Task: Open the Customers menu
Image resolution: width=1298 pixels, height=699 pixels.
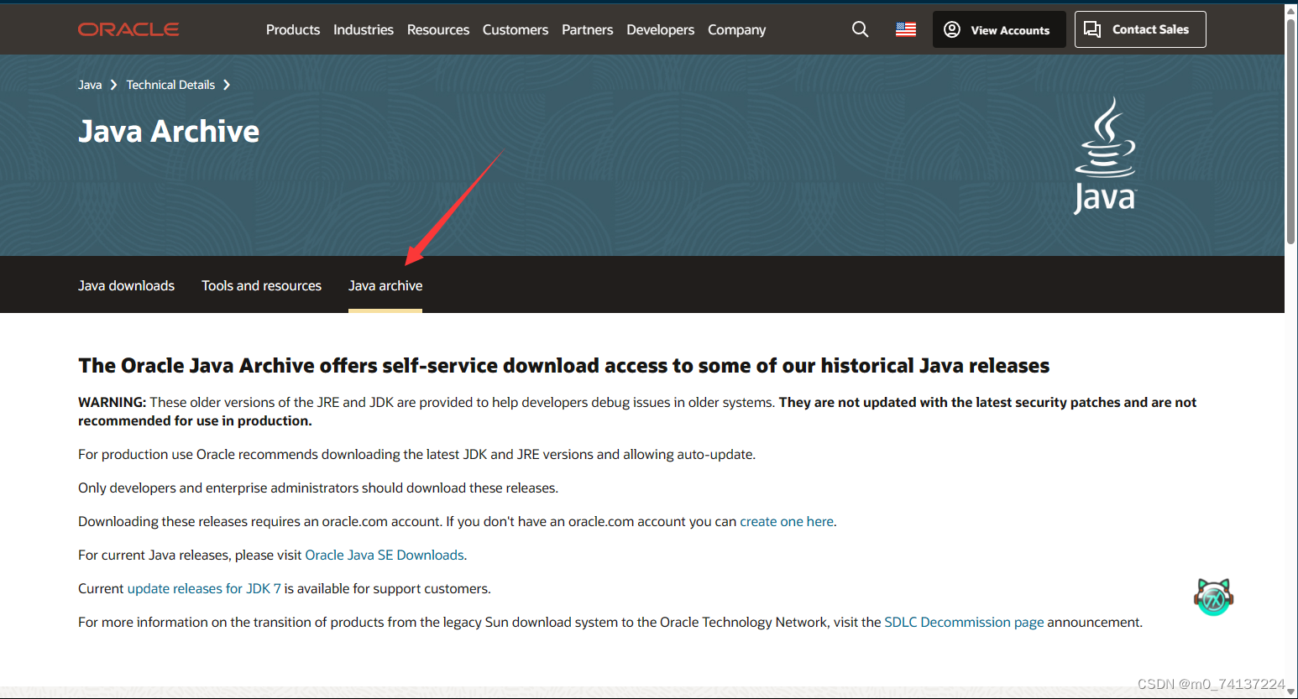Action: pyautogui.click(x=516, y=29)
